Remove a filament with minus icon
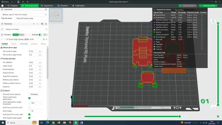 37,24
